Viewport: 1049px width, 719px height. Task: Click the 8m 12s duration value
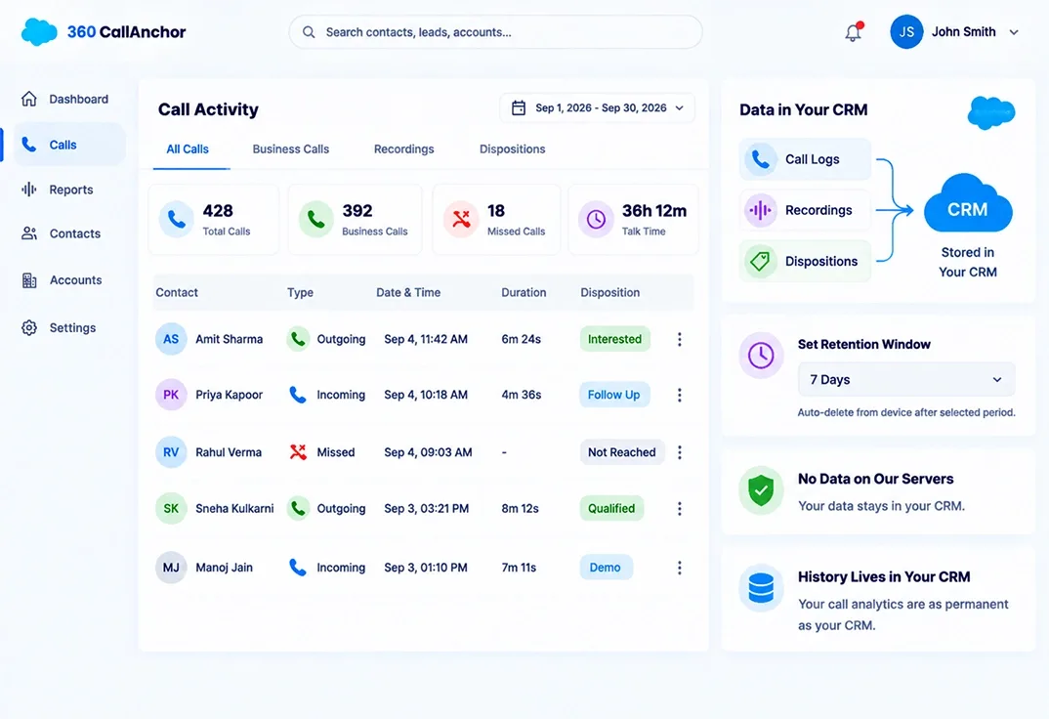click(520, 508)
